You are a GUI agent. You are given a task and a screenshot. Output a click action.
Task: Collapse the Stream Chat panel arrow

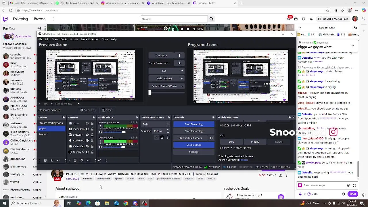coord(299,28)
